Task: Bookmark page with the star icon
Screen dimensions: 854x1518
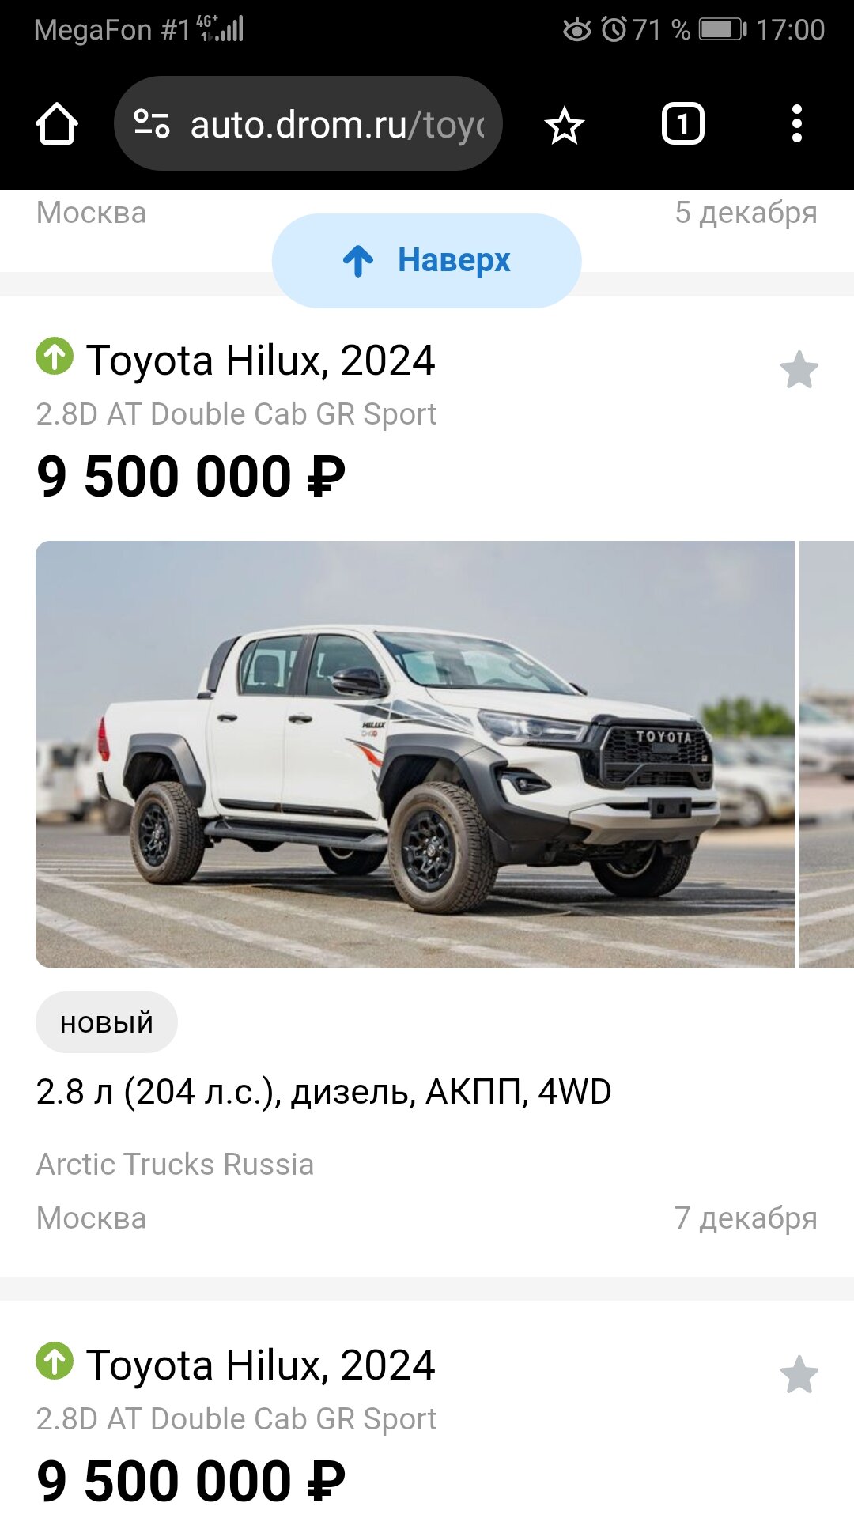Action: 565,125
